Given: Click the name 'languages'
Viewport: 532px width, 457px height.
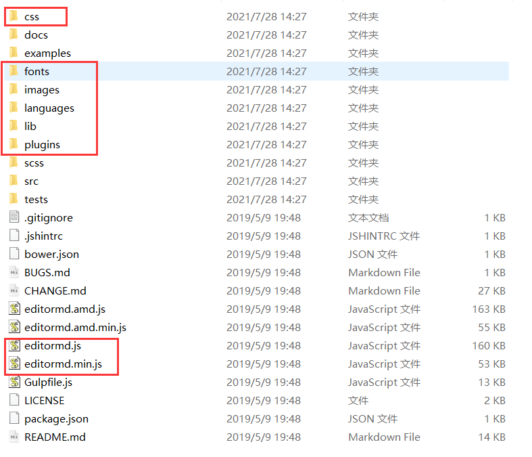Looking at the screenshot, I should pos(49,108).
